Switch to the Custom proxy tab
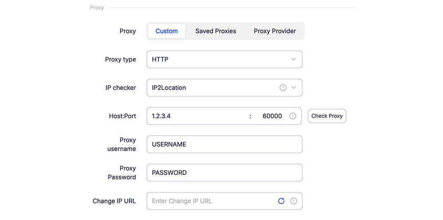 (167, 31)
